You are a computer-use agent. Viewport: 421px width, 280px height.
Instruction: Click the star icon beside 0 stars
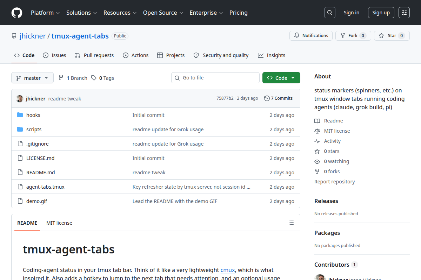click(317, 151)
